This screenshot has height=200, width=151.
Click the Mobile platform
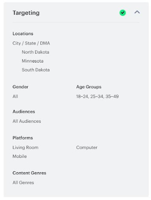pos(20,156)
